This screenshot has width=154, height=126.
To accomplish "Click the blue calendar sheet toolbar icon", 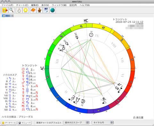I will (x=46, y=10).
